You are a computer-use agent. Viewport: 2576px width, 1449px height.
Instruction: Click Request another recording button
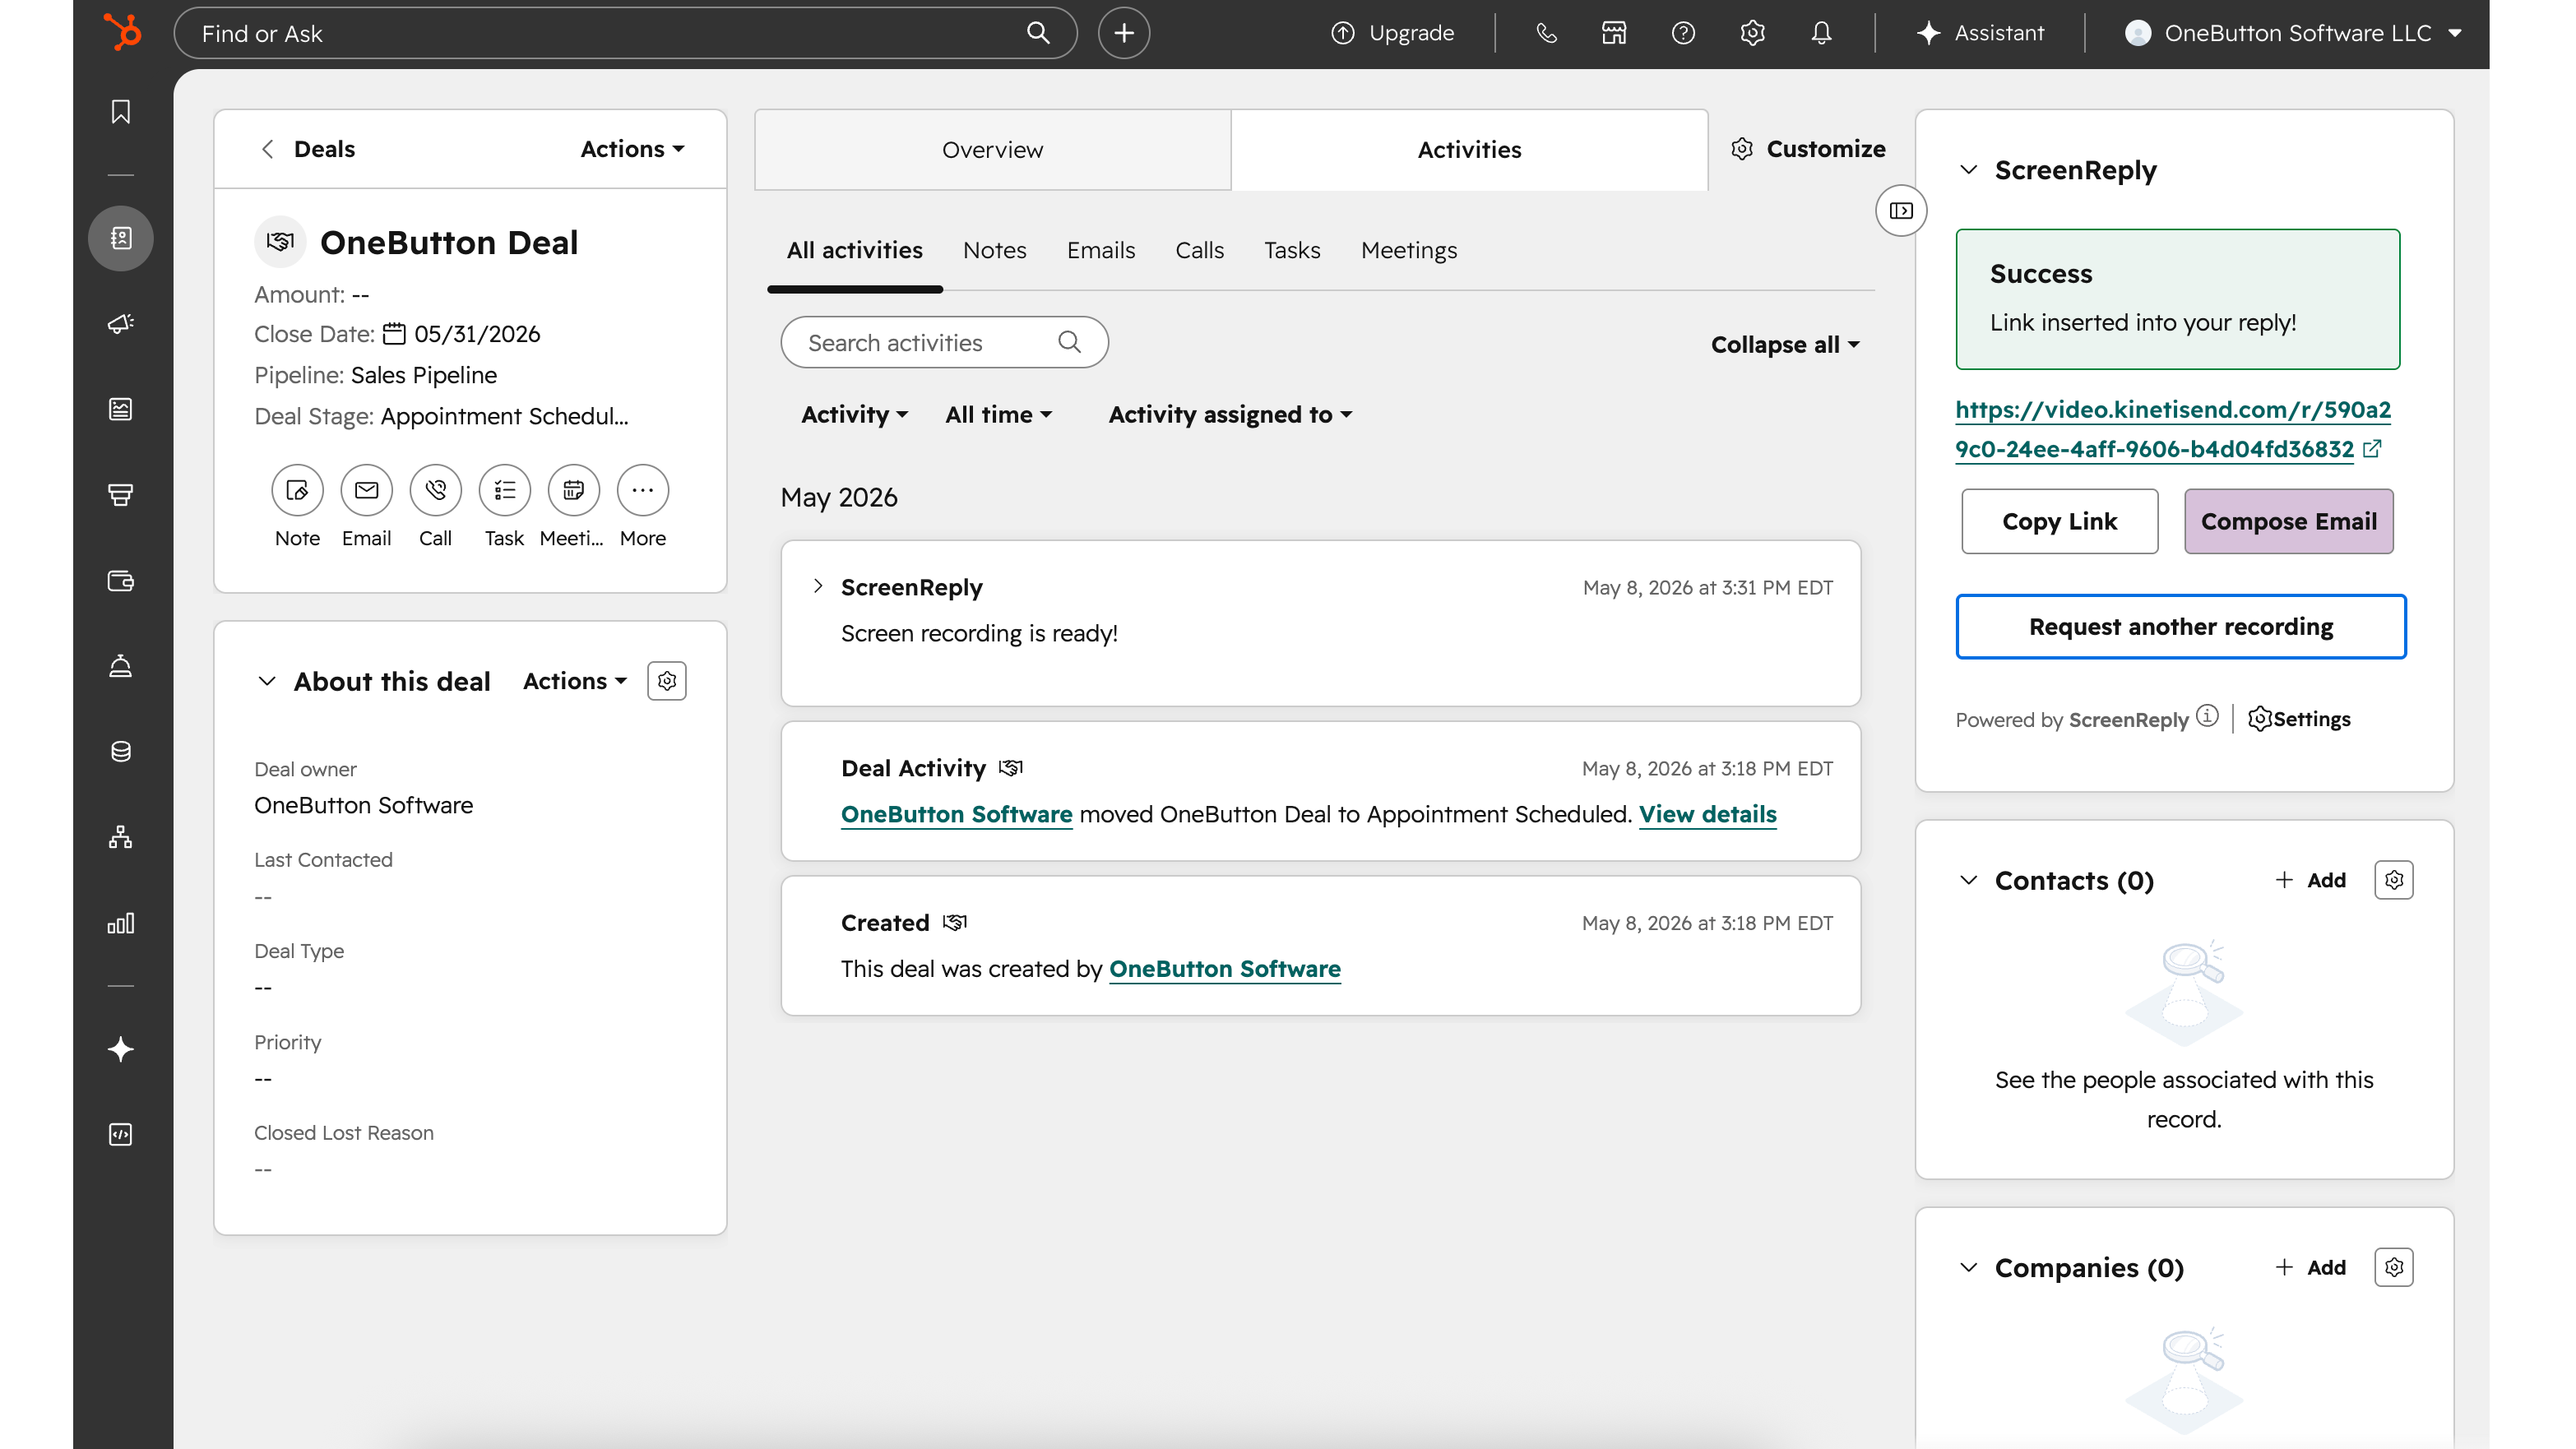2180,627
